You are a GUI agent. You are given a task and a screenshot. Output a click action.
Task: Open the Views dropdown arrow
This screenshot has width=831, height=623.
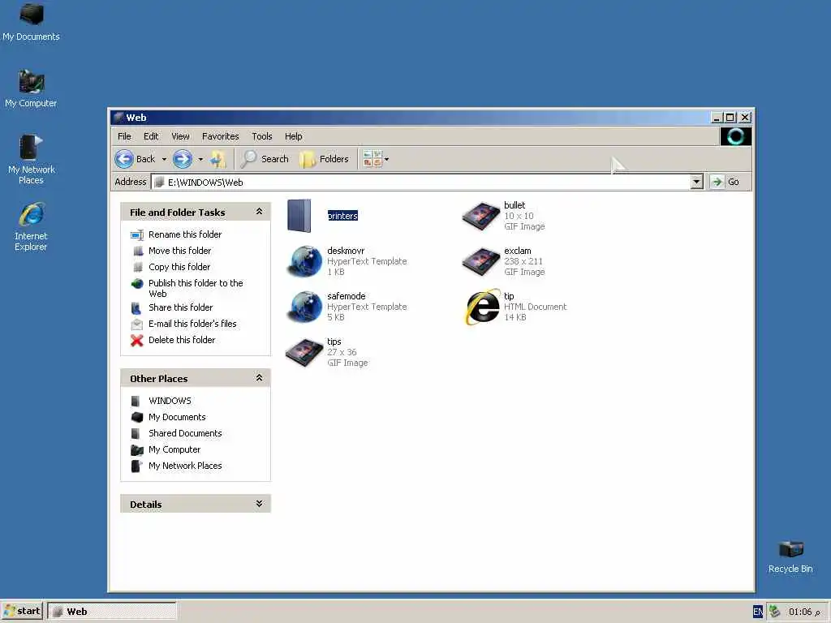point(387,159)
